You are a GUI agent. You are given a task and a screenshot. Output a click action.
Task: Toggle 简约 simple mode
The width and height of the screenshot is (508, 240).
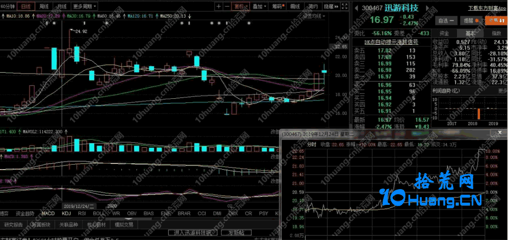point(313,6)
